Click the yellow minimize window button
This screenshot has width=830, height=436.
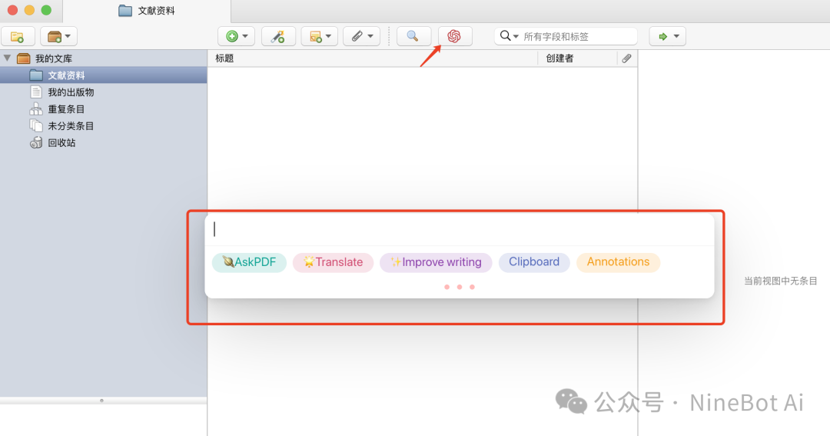tap(30, 10)
